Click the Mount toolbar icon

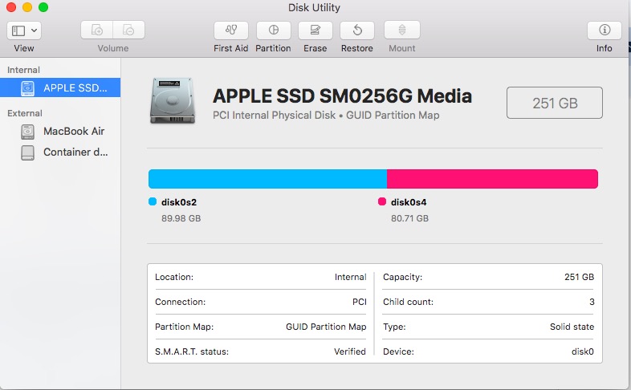tap(402, 30)
